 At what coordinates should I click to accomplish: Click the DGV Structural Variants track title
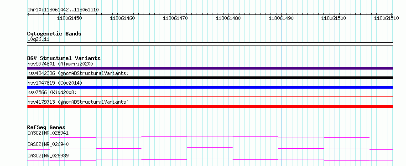click(64, 58)
